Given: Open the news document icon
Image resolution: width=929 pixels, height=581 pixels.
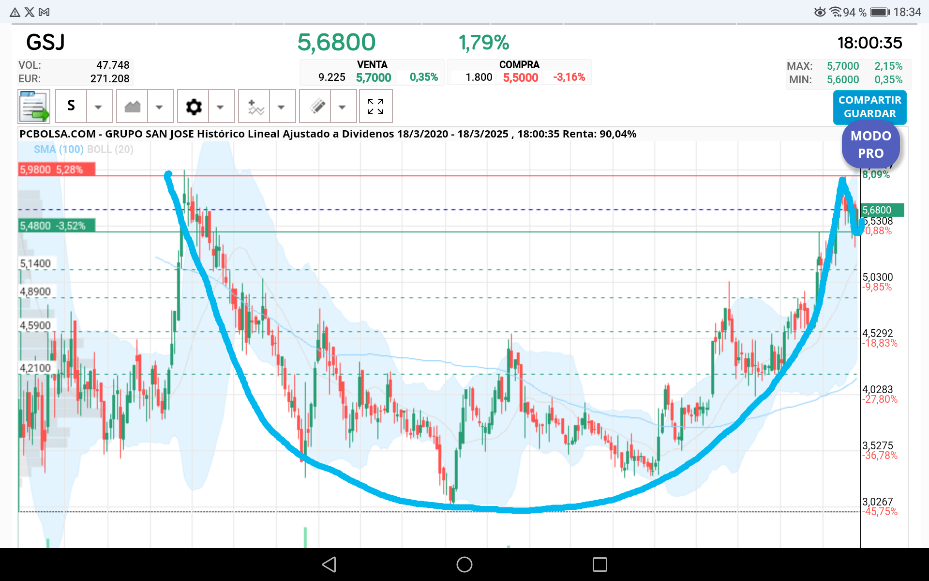Looking at the screenshot, I should (34, 106).
